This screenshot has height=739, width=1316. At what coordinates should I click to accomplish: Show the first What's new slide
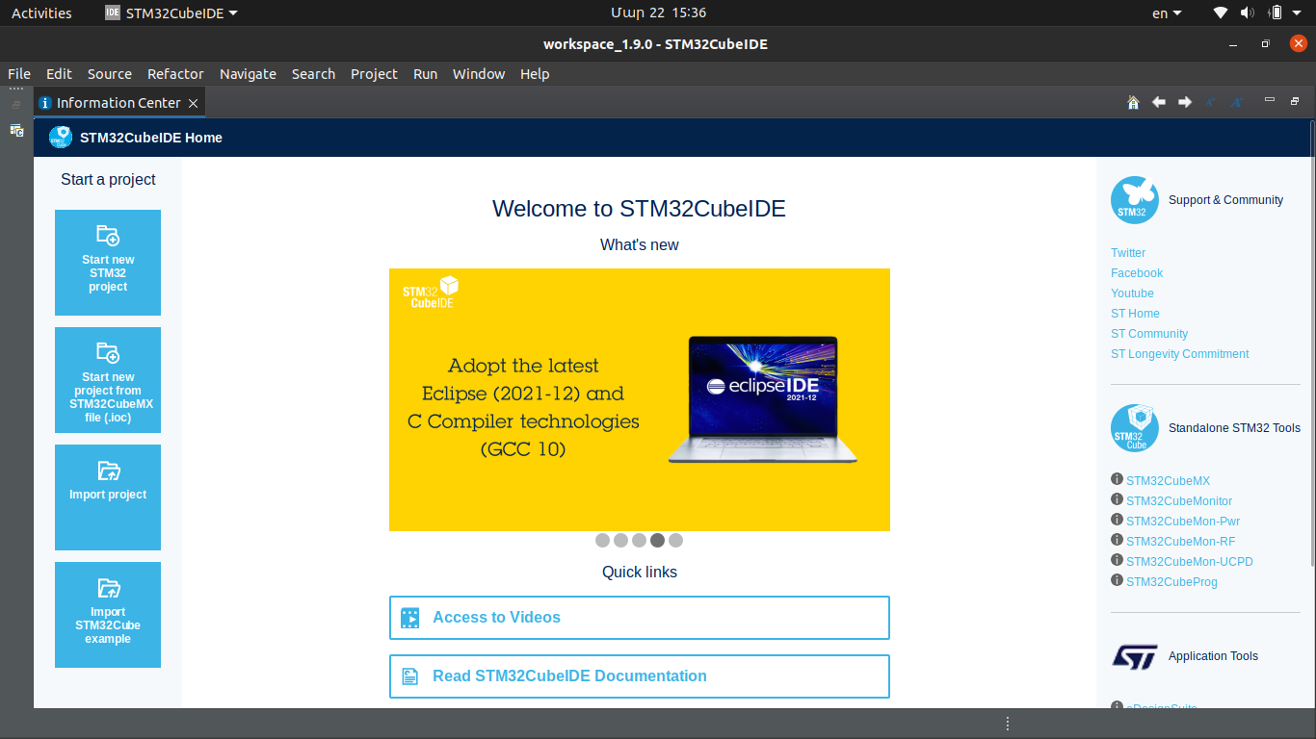tap(602, 541)
